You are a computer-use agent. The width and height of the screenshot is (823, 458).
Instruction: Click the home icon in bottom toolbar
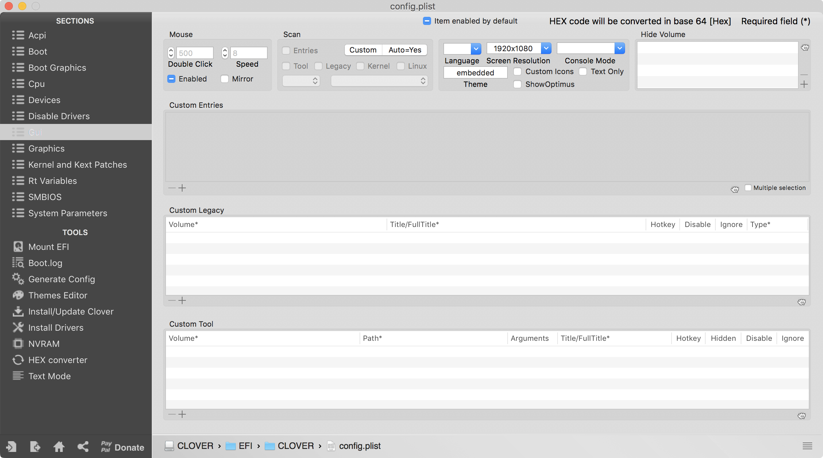point(59,447)
